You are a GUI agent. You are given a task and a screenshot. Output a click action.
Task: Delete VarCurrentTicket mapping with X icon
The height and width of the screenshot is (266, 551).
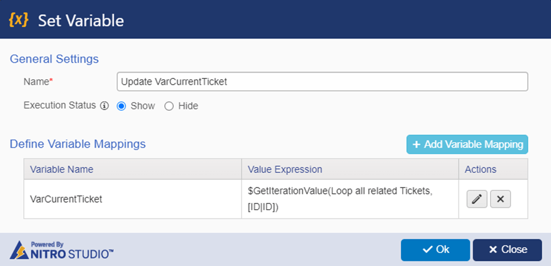coord(501,199)
